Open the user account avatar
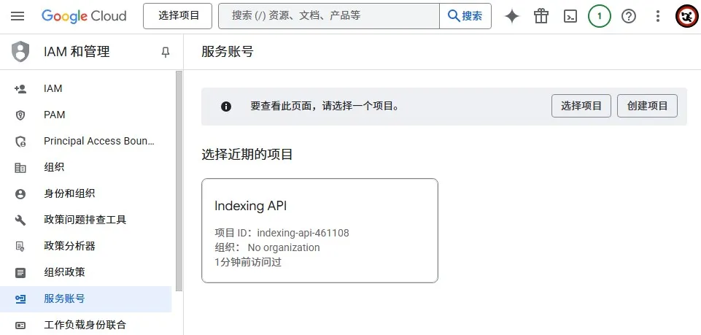 (686, 17)
